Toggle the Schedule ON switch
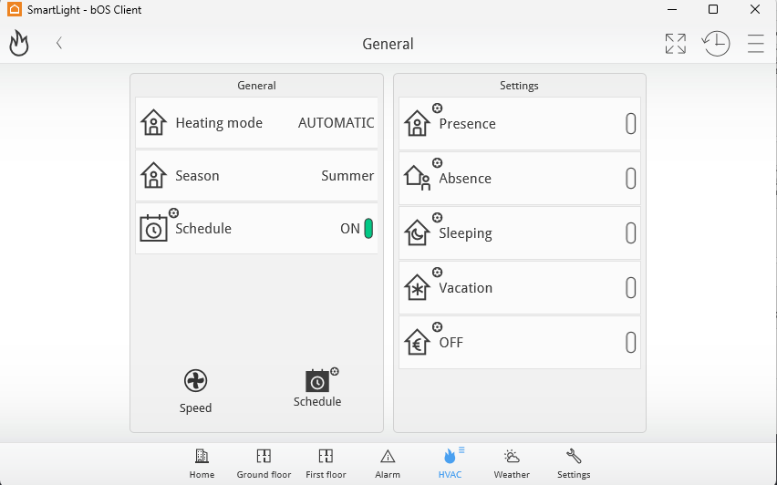 (368, 229)
